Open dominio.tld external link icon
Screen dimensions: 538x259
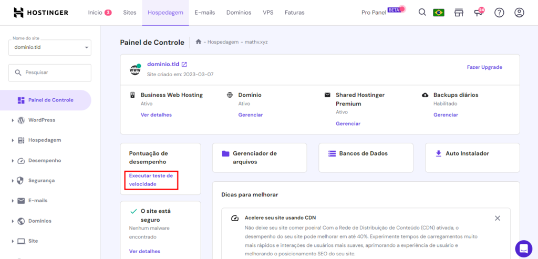(x=184, y=64)
